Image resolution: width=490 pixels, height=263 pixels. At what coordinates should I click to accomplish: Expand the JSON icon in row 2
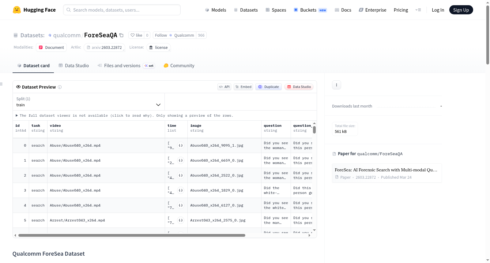point(181,175)
